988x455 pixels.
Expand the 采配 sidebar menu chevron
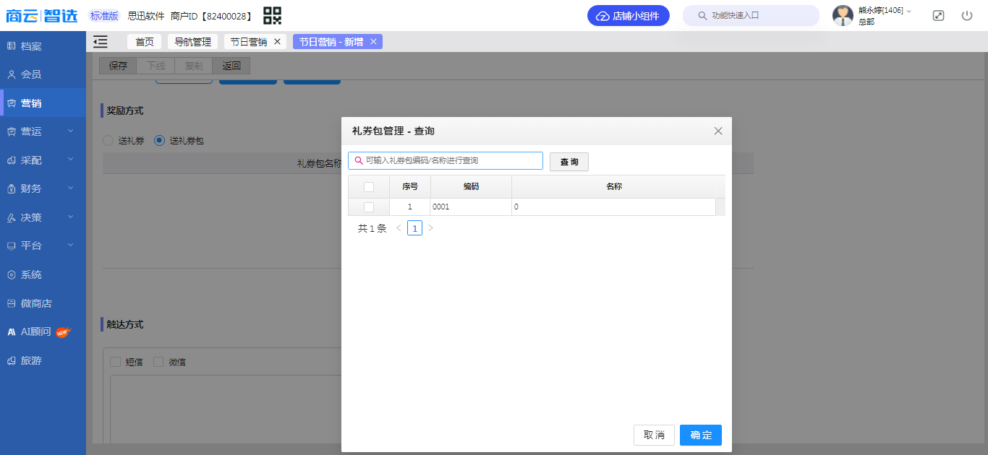(71, 160)
